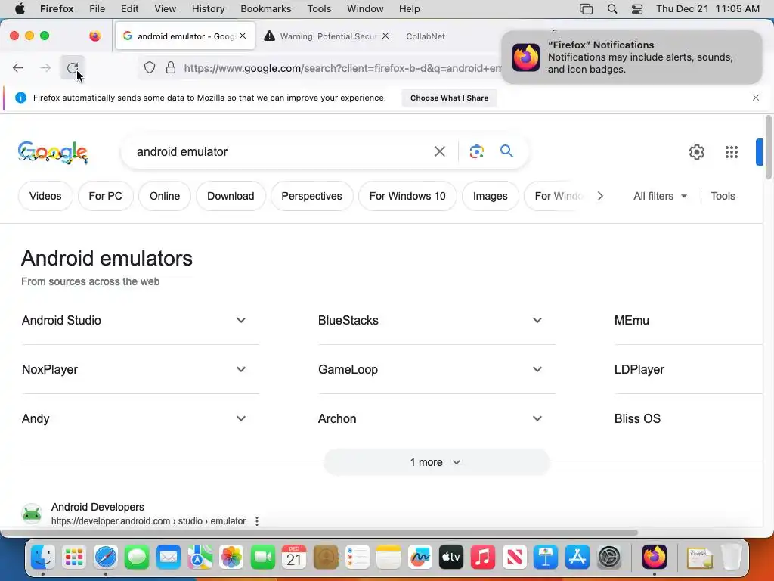Open the File menu
Viewport: 774px width, 581px height.
point(97,8)
